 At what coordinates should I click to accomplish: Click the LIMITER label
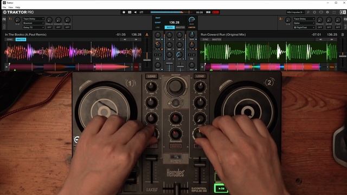point(191,28)
